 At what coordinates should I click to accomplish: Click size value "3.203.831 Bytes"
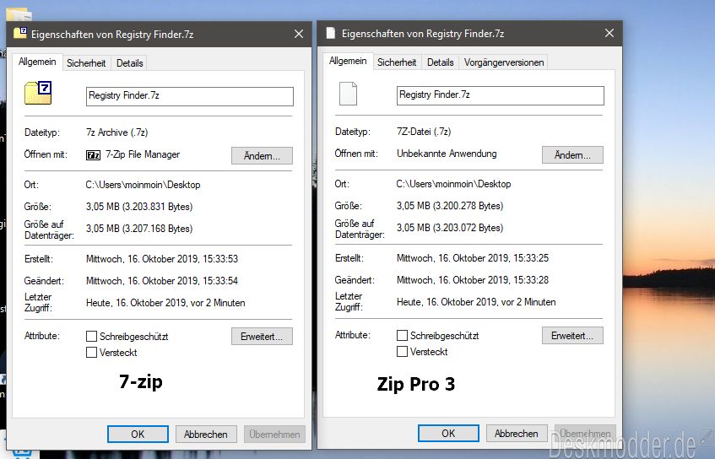(x=157, y=207)
